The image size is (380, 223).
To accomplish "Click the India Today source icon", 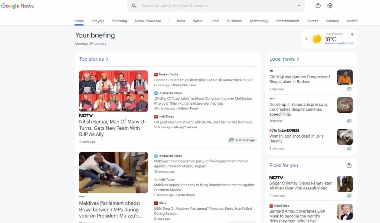I will (156, 179).
